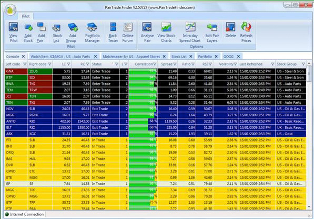Close the Matchmaker tab

tap(164, 57)
